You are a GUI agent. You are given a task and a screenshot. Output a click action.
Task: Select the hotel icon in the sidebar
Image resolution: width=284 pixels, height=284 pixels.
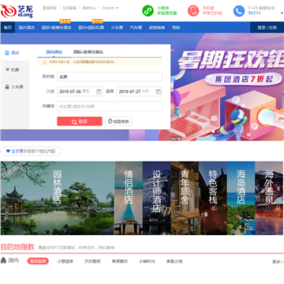click(x=7, y=53)
